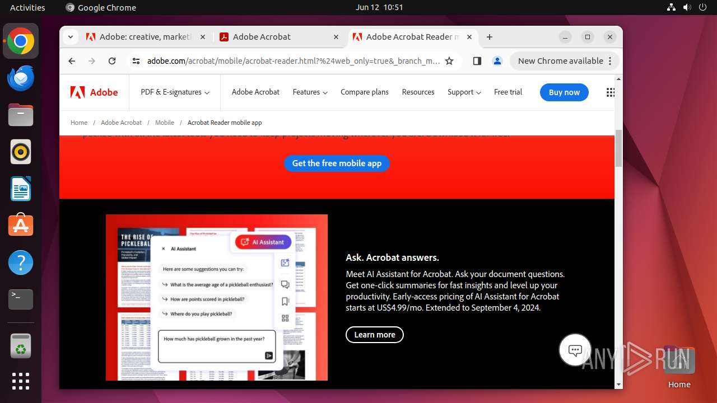Screen dimensions: 717x403
Task: Go to Home in the breadcrumb
Action: (79, 123)
